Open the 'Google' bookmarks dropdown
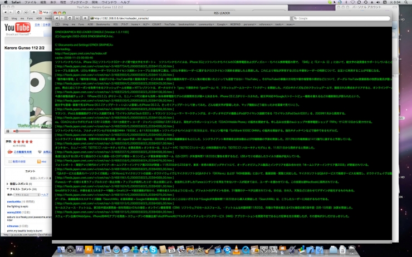Image resolution: width=412 pixels, height=257 pixels. point(222,24)
